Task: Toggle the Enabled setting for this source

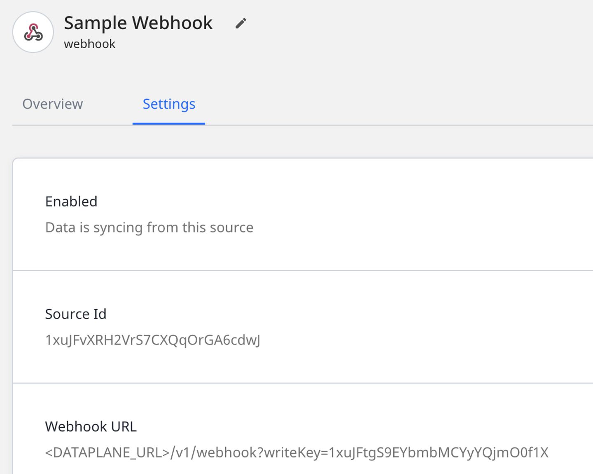Action: coord(72,202)
